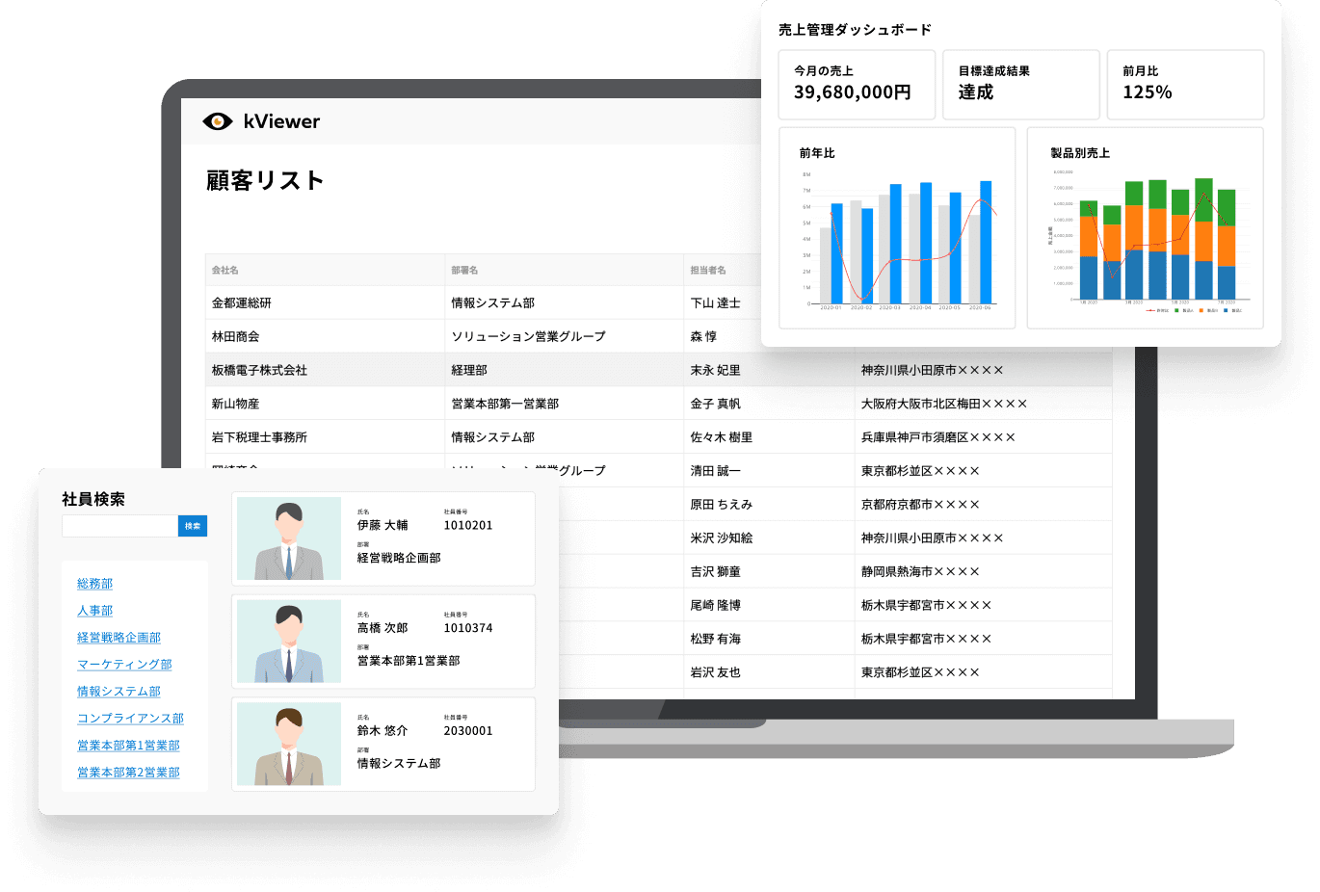
Task: Open the マーケティング部 link
Action: pyautogui.click(x=124, y=665)
